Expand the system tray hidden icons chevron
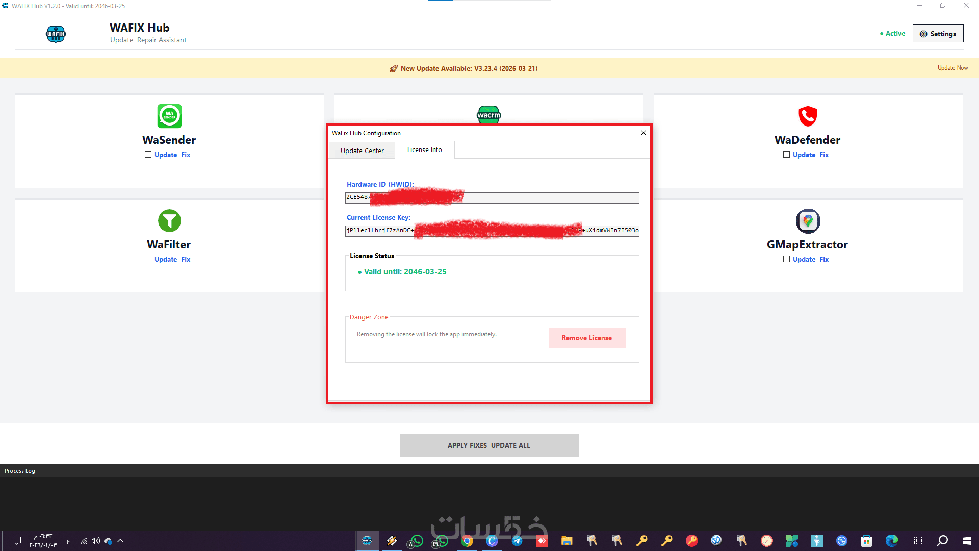The width and height of the screenshot is (979, 551). click(120, 541)
